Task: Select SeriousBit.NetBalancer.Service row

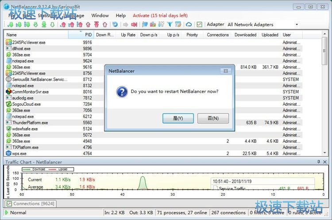Action: click(153, 80)
